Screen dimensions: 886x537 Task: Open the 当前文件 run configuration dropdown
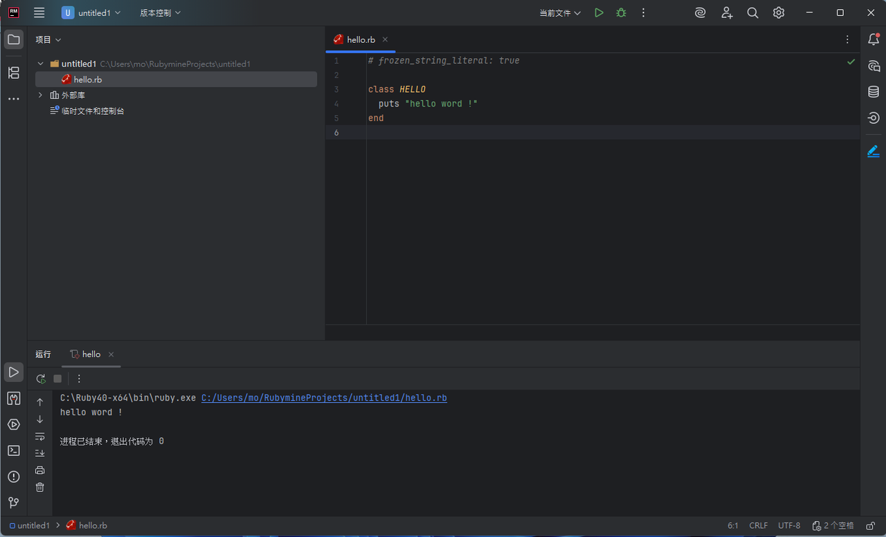(x=560, y=13)
